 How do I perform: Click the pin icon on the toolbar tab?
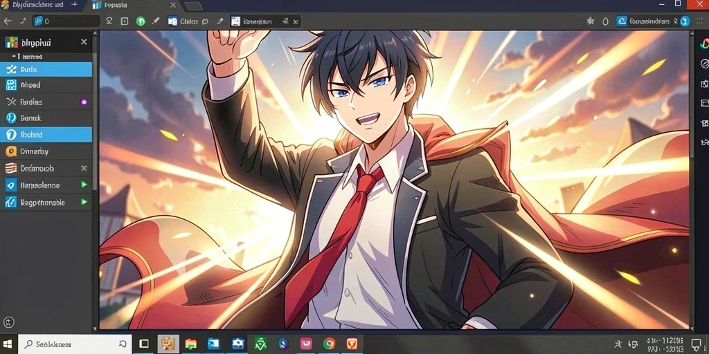click(x=285, y=21)
